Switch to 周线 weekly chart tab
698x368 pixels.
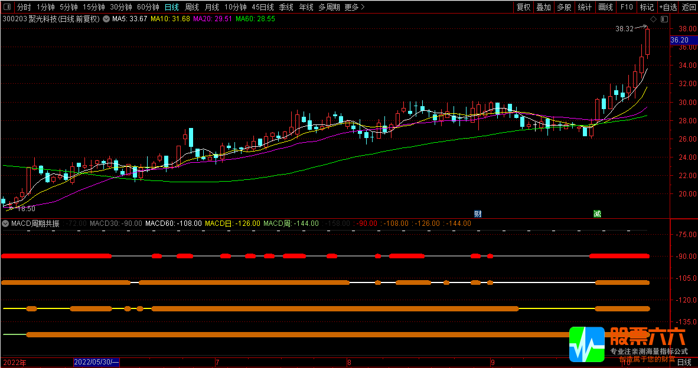192,7
